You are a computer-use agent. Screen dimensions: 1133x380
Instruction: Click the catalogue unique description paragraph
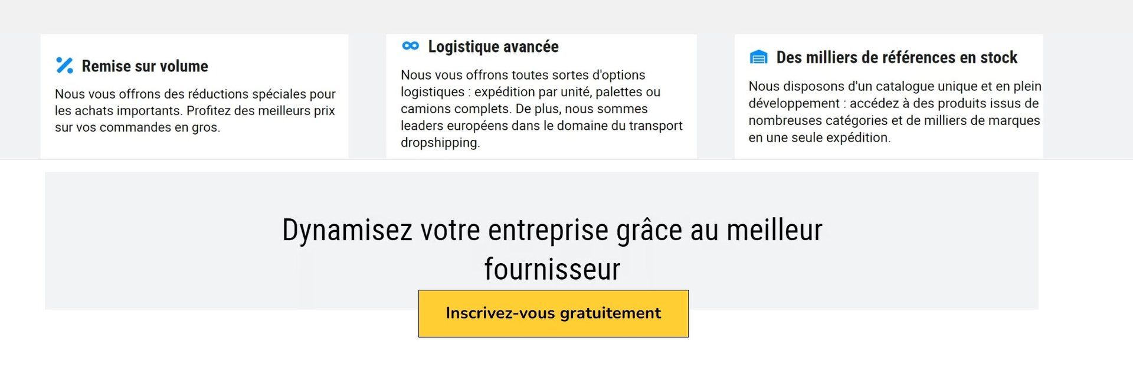895,112
